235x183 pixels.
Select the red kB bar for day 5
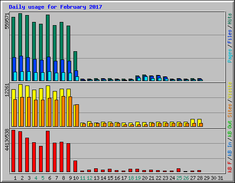pyautogui.click(x=41, y=159)
